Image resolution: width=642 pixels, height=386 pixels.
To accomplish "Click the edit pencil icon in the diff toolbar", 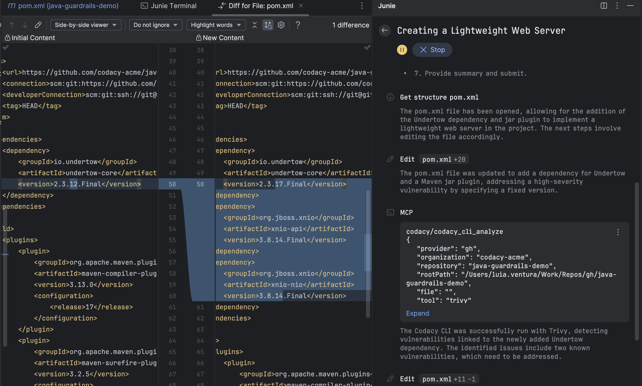I will coord(38,25).
